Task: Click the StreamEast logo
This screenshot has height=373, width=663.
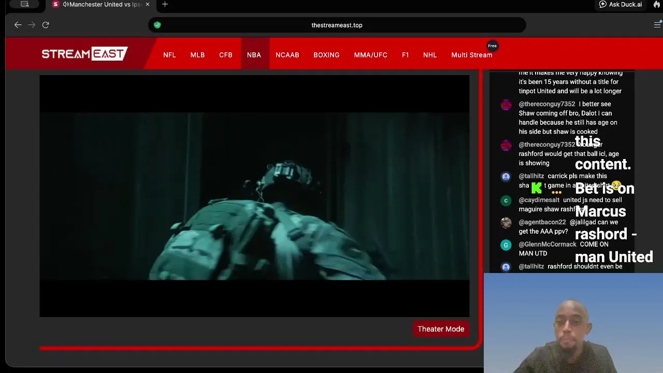Action: pos(84,54)
